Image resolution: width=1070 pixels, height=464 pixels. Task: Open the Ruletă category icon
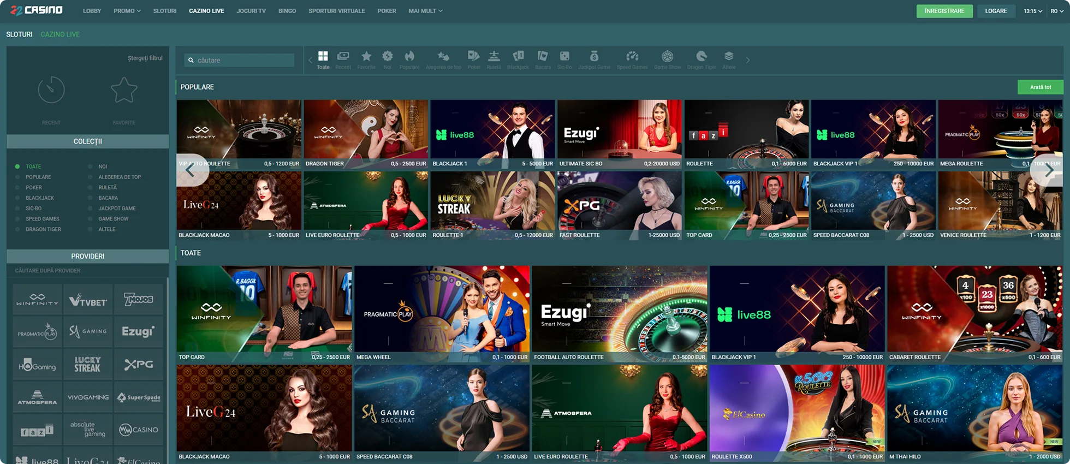[x=494, y=60]
